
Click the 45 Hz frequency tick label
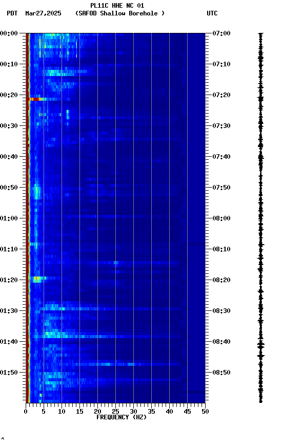click(187, 412)
